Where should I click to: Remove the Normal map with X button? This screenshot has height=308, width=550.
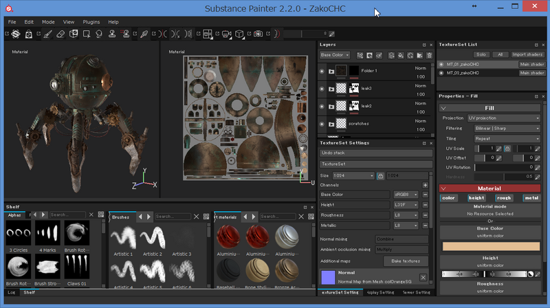pos(423,278)
